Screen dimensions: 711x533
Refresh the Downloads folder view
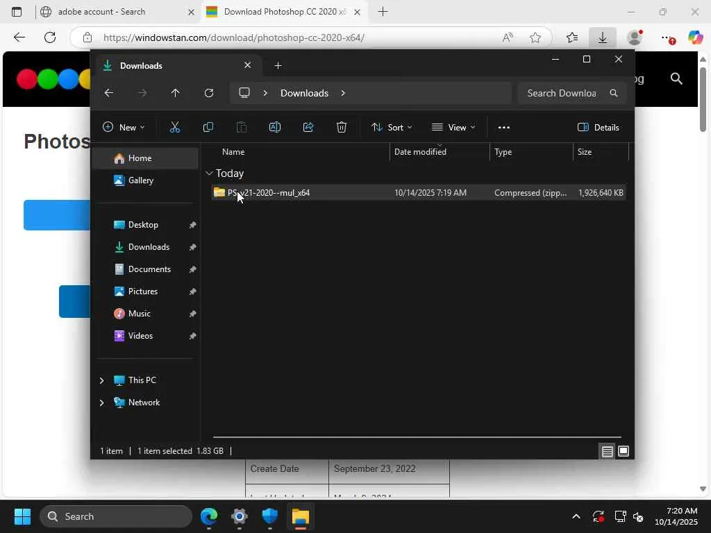209,93
